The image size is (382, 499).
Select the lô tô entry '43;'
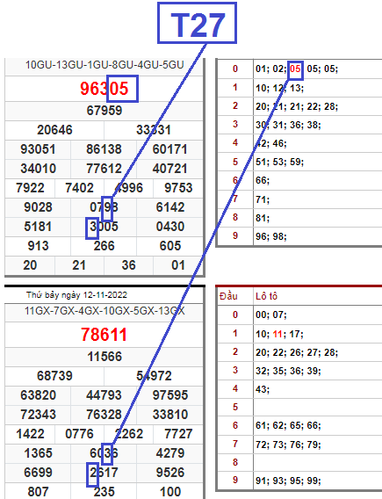coord(263,389)
